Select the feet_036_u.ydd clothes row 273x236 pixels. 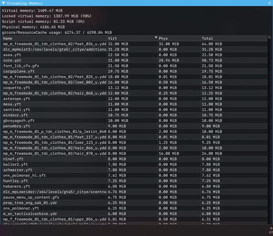coord(135,44)
